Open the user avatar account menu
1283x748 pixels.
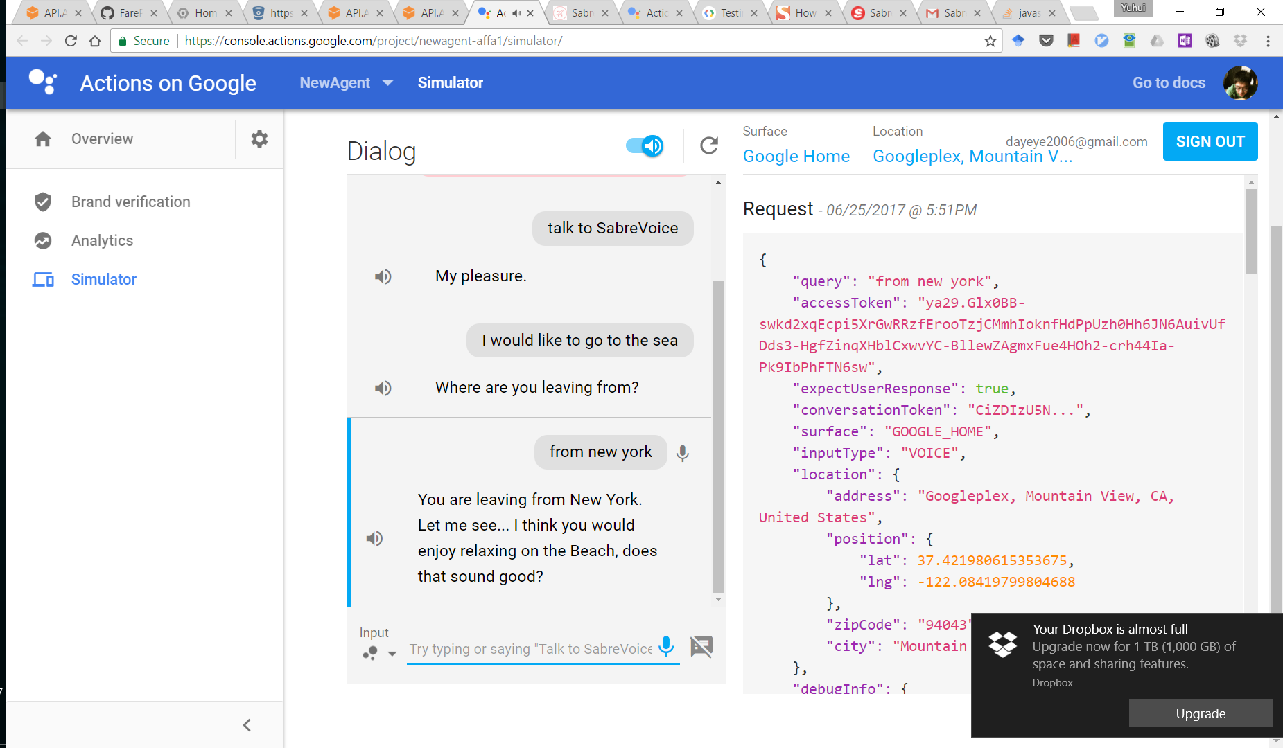1240,83
